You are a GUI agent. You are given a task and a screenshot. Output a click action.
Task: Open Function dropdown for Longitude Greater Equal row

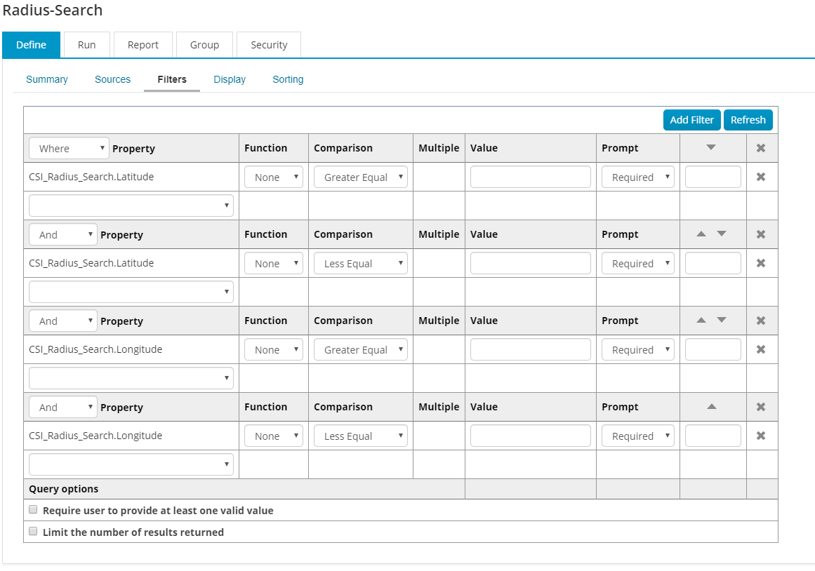coord(273,349)
